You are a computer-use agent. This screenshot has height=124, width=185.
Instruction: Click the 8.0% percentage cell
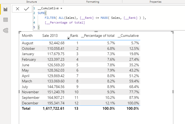tap(111, 76)
